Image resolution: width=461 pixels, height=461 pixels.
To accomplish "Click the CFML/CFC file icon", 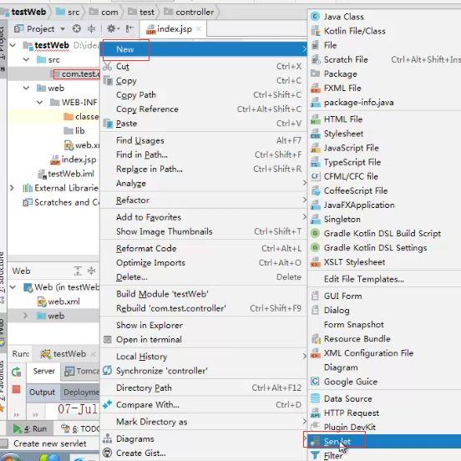I will (x=316, y=176).
